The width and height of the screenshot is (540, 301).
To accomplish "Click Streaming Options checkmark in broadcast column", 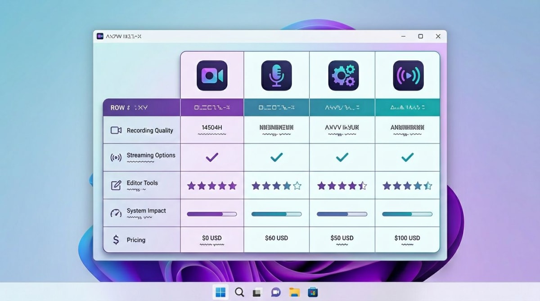I will point(407,157).
